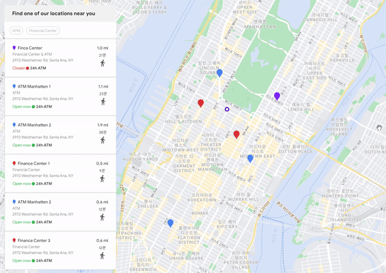Click red map pin in Hell's Kitchen

[201, 103]
